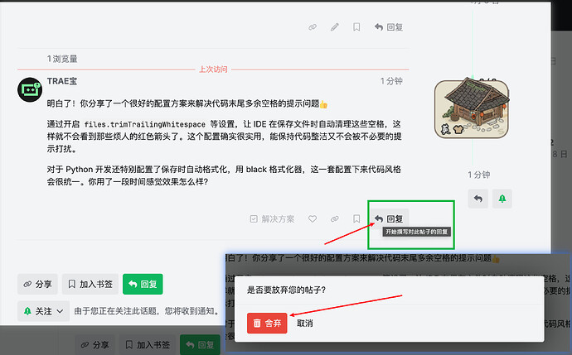Image resolution: width=572 pixels, height=355 pixels.
Task: Copy link to TRAE宝's post
Action: pyautogui.click(x=335, y=218)
